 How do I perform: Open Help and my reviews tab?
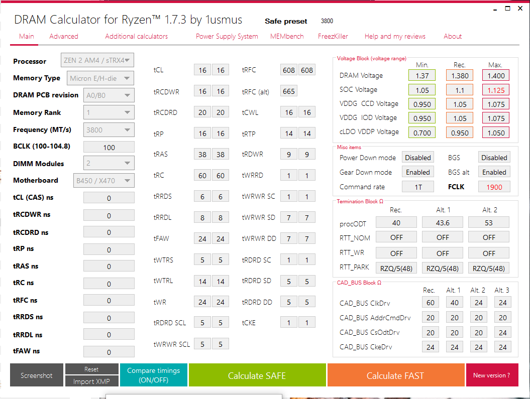[x=395, y=36]
